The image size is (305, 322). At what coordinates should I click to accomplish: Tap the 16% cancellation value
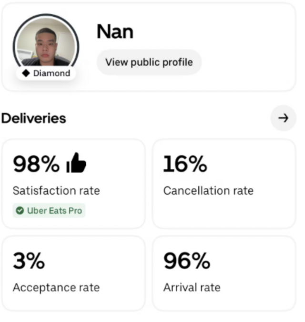click(185, 164)
